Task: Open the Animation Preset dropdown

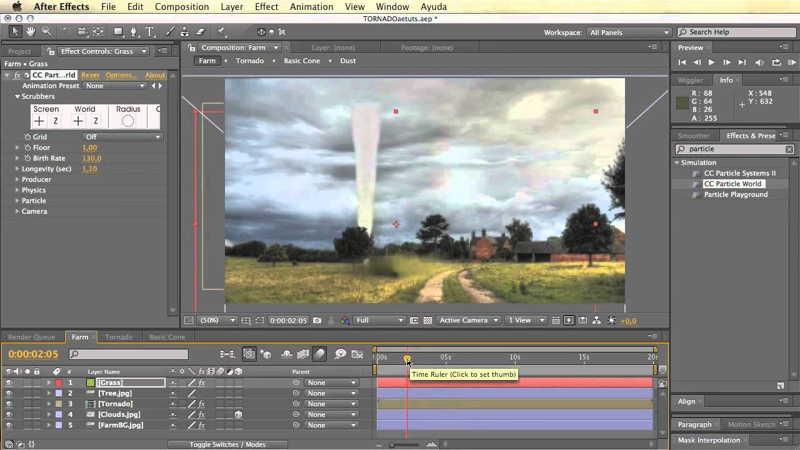Action: (x=116, y=86)
